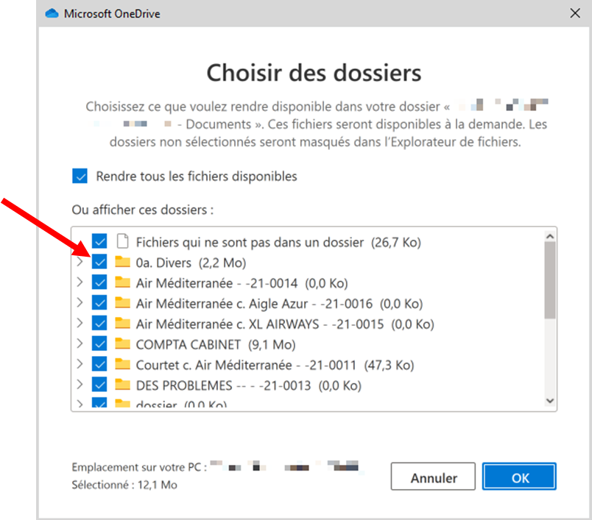The image size is (592, 520).
Task: Expand Courtet c. Air Méditerranée -21-0011 folder
Action: [x=80, y=364]
